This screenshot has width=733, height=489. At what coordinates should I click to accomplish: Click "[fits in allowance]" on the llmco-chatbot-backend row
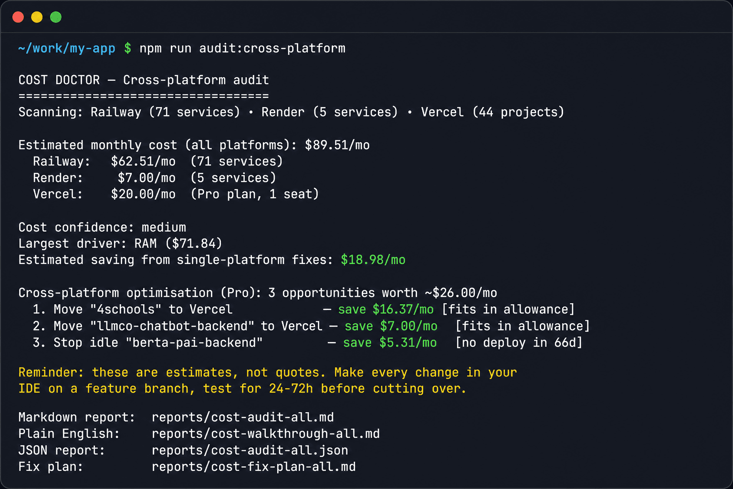(x=523, y=326)
